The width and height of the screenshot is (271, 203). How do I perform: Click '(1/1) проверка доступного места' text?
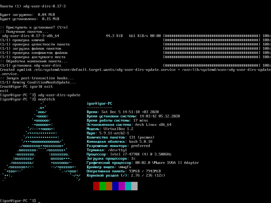[33, 57]
